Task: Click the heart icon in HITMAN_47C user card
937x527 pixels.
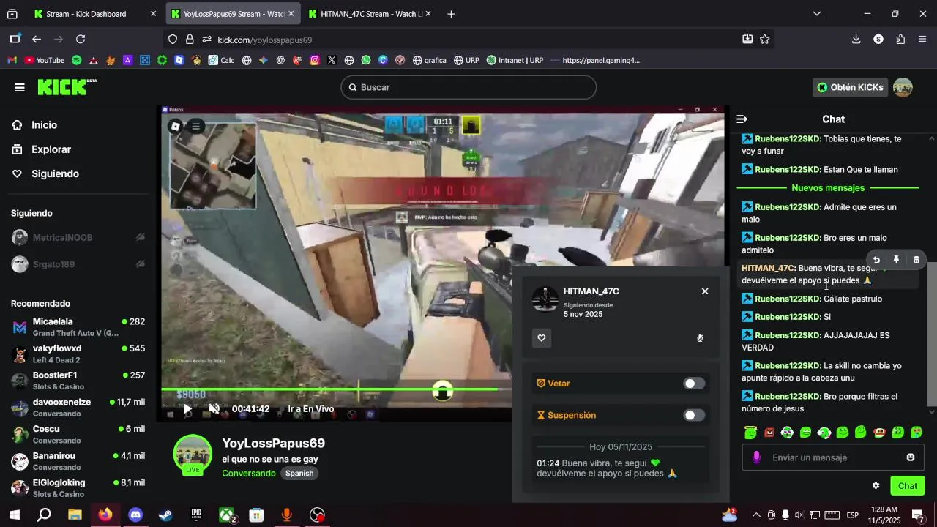Action: [542, 338]
